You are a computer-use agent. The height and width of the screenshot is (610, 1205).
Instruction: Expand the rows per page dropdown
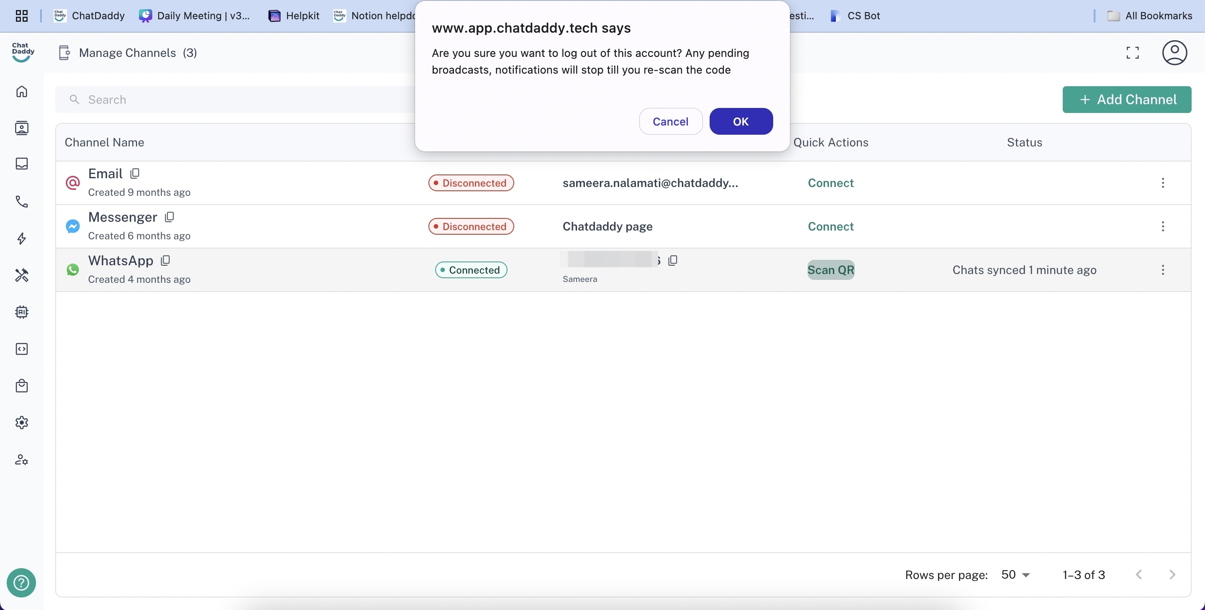coord(1015,574)
